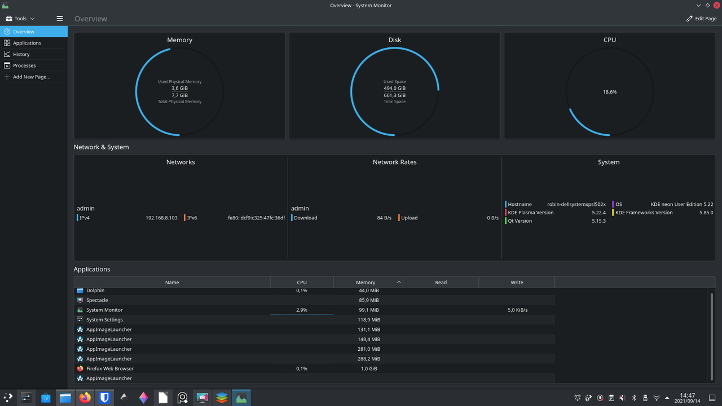Image resolution: width=722 pixels, height=406 pixels.
Task: Click the Disk usage pie chart
Action: point(395,91)
